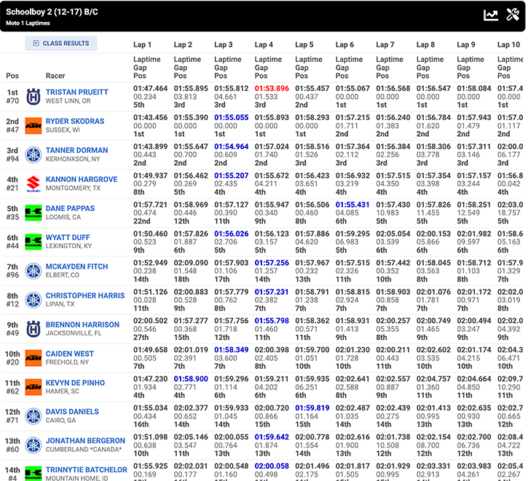Click the Lap 6 column header
Screen dimensions: 528x481
point(344,44)
